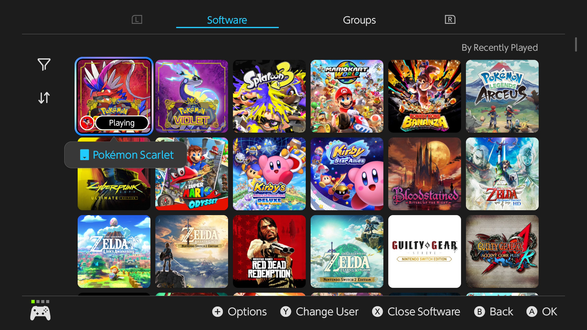The width and height of the screenshot is (587, 330).
Task: Open Red Dead Redemption game tile
Action: coord(269,251)
